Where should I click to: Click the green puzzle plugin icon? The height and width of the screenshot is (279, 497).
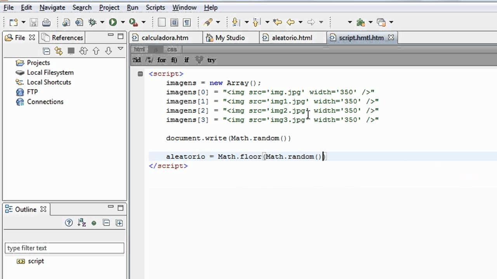pos(361,22)
